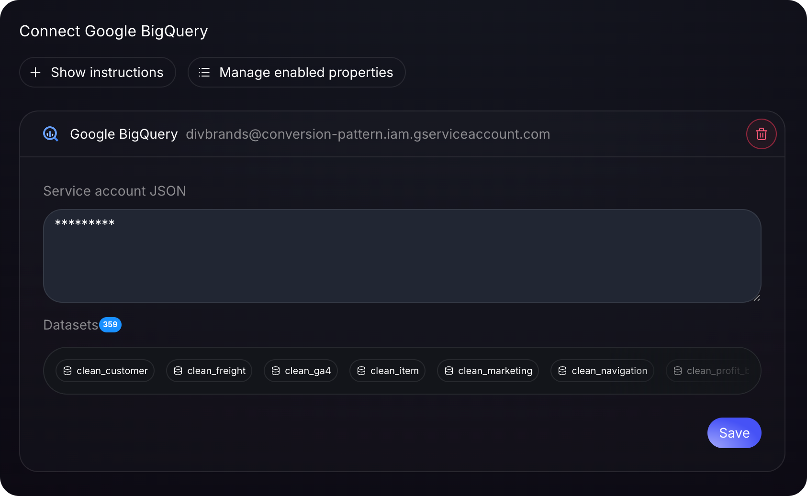
Task: Click the plus icon in Show instructions
Action: 35,72
